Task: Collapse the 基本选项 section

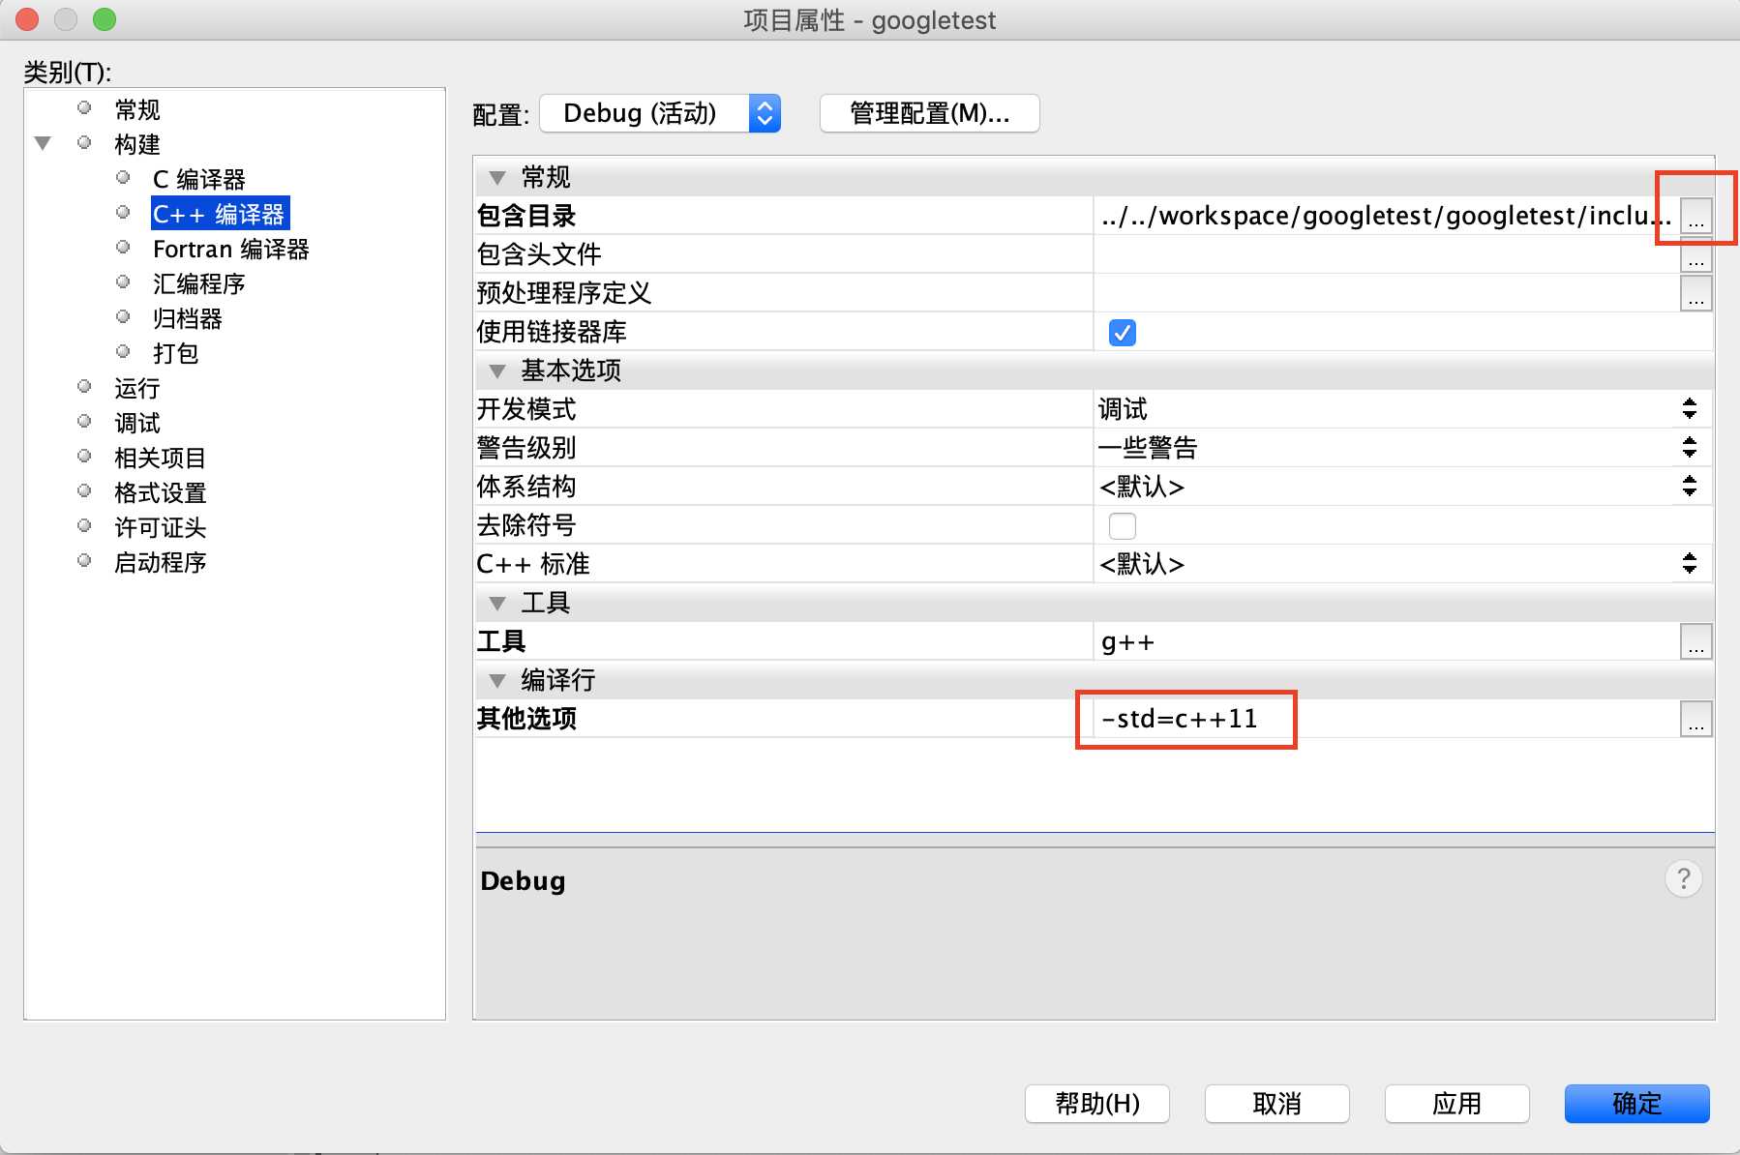Action: (497, 371)
